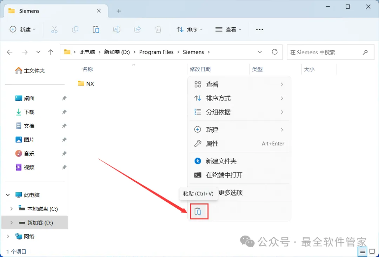Open 新建 submenu in context menu
Image resolution: width=379 pixels, height=257 pixels.
239,130
